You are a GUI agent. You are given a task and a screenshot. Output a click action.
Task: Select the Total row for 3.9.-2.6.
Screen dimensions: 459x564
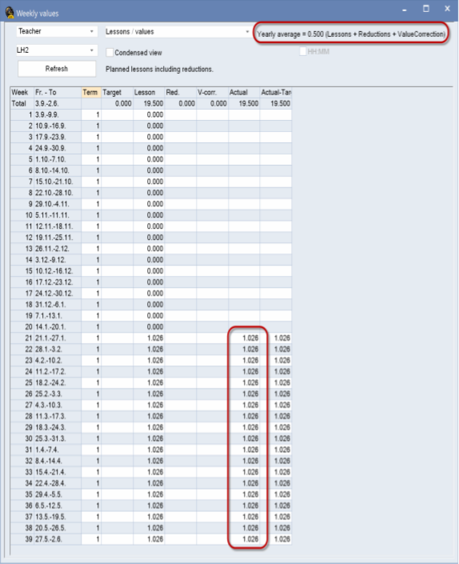pos(150,103)
